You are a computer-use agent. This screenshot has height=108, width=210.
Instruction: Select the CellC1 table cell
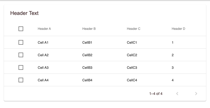(x=132, y=42)
